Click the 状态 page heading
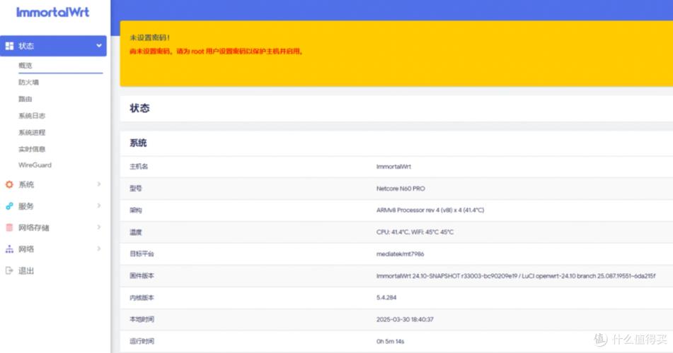 [x=139, y=108]
